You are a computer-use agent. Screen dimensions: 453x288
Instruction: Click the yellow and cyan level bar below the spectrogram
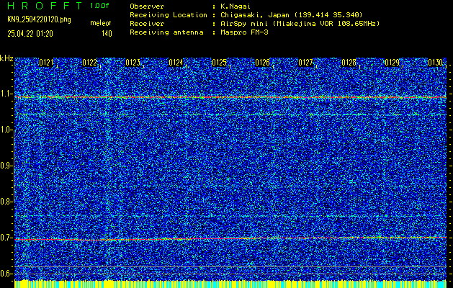coord(230,284)
